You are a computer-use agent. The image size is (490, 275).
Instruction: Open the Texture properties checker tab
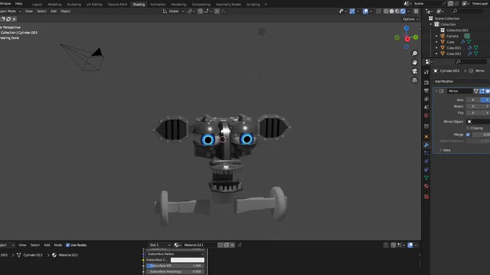426,197
